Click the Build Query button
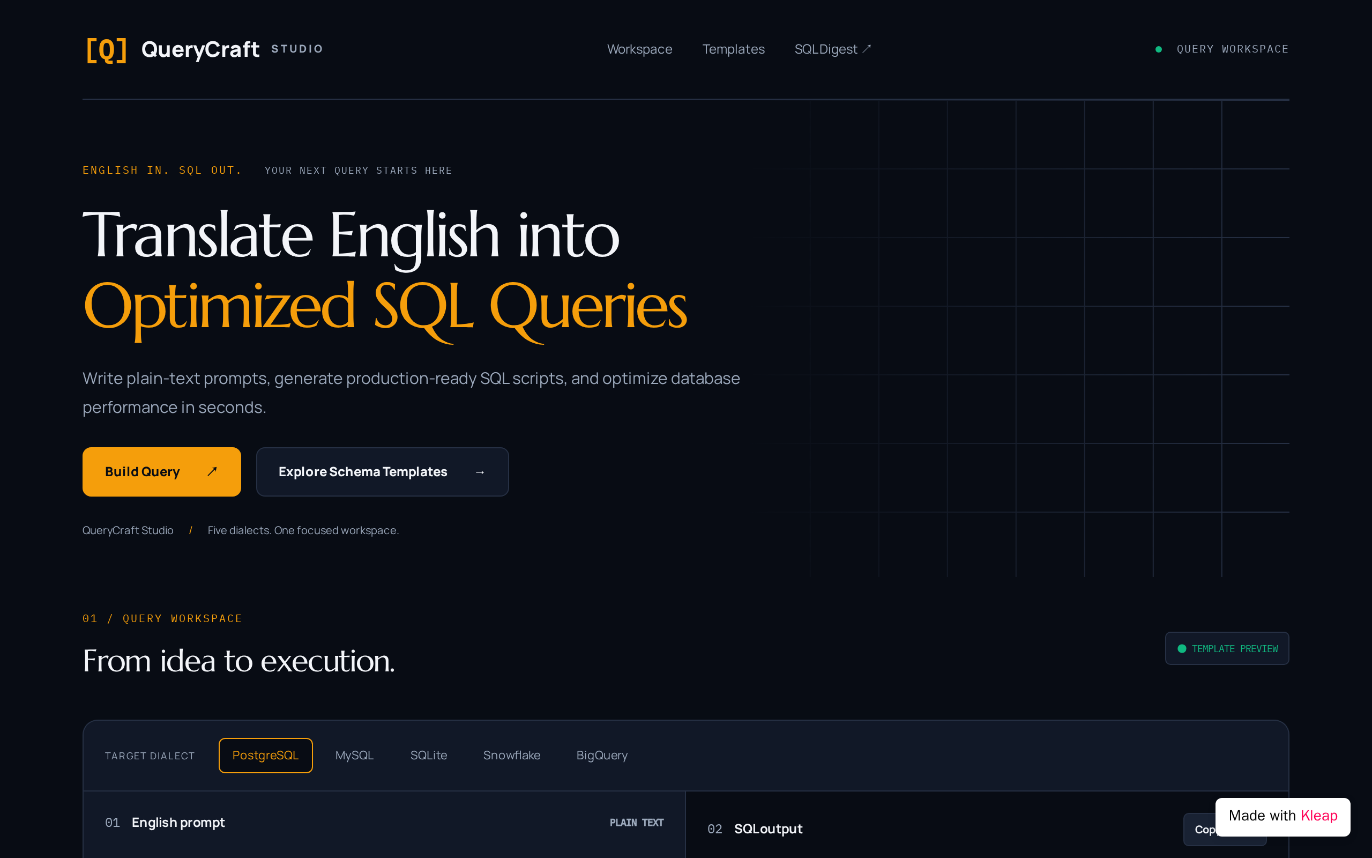1372x858 pixels. point(161,471)
